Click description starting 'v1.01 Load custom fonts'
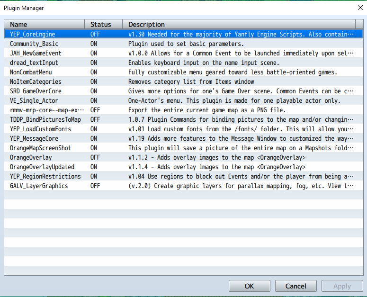This screenshot has height=297, width=367. [241, 129]
